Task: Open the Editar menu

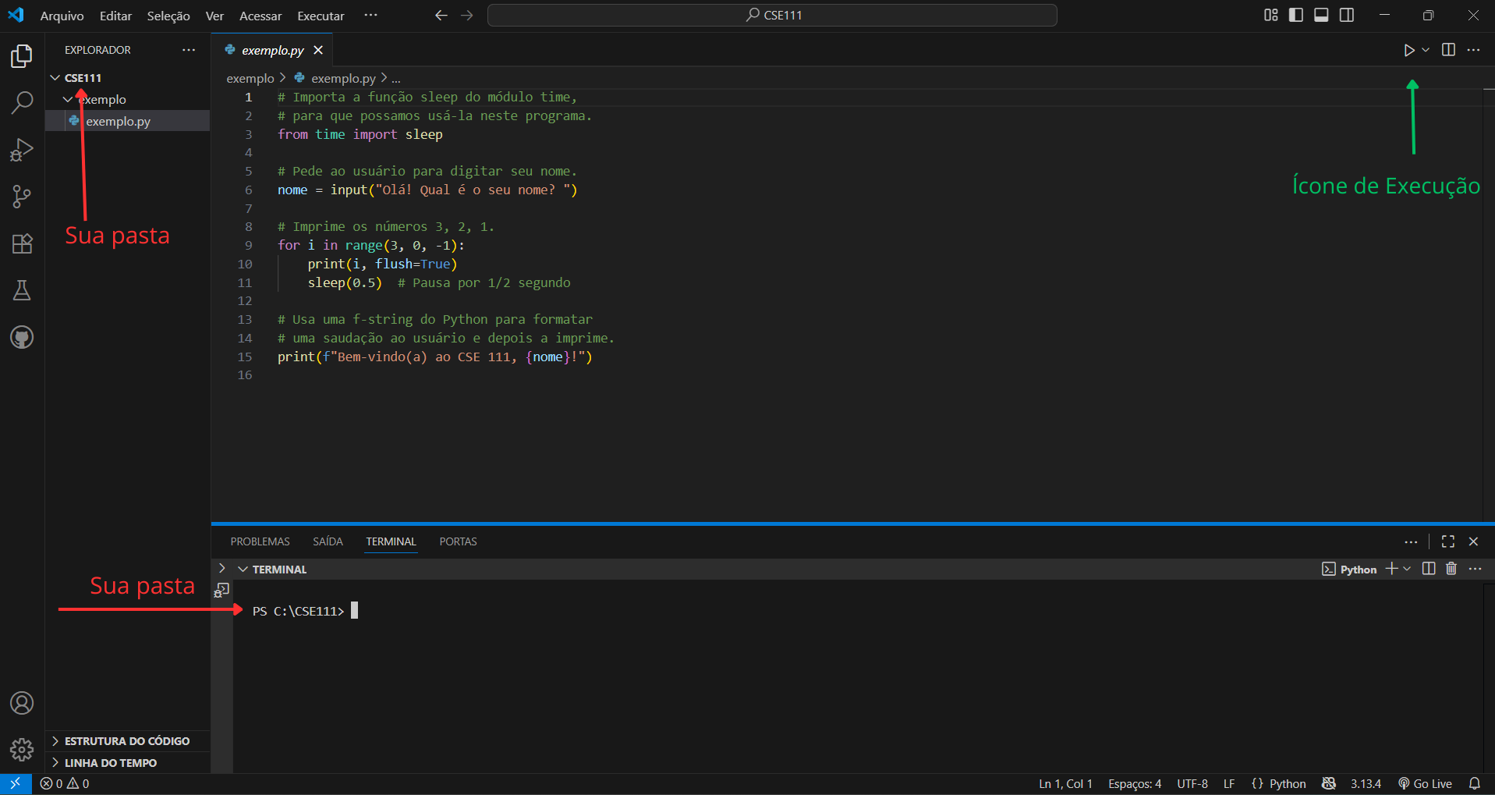Action: pos(115,16)
